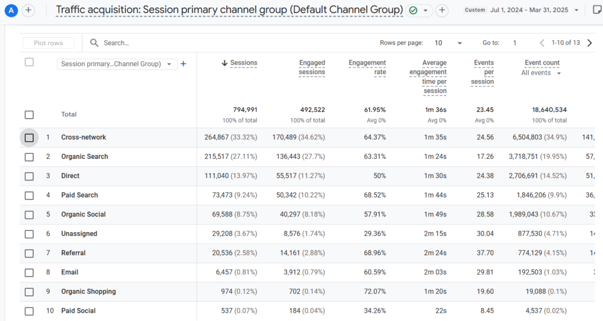Click the green report status checkmark icon
603x321 pixels.
click(x=413, y=11)
